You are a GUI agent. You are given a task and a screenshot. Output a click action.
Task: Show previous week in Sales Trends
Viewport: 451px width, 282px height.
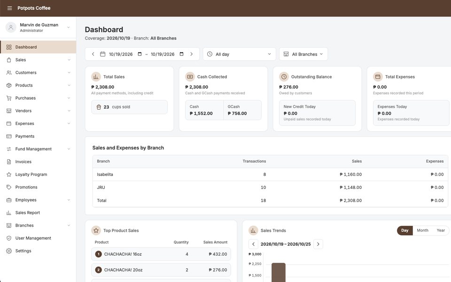coord(253,244)
